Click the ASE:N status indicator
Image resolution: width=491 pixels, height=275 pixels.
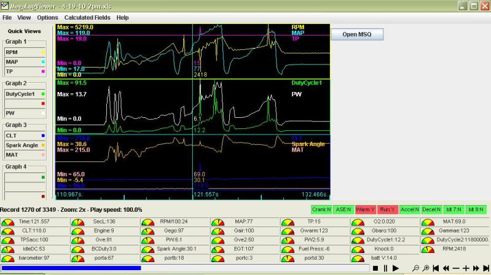click(344, 209)
